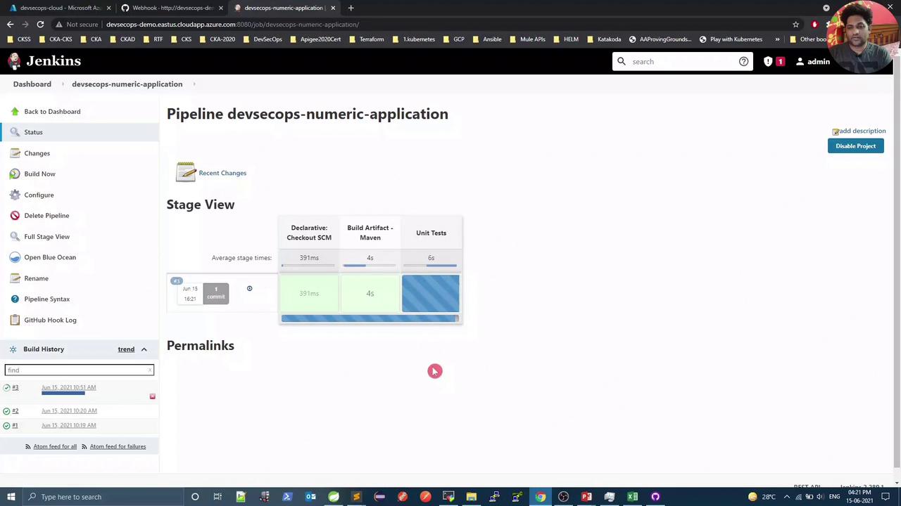Screen dimensions: 901x506
Task: Open a new Chrome tab
Action: (x=351, y=8)
